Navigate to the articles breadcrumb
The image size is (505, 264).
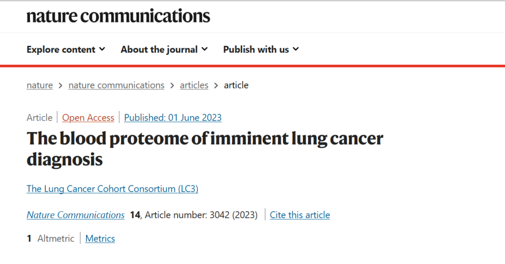point(194,85)
